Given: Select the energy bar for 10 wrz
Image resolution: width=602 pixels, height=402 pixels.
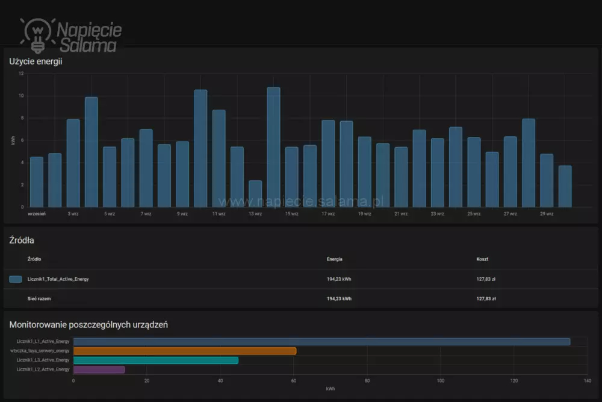Looking at the screenshot, I should 200,148.
